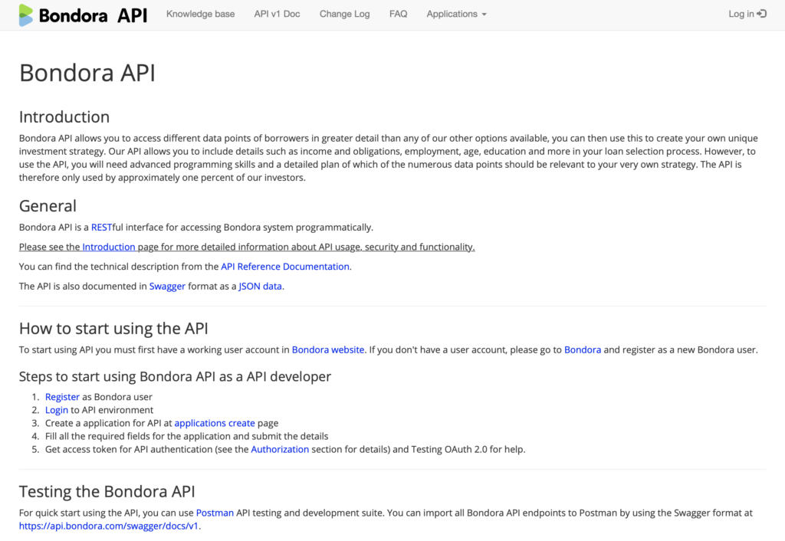The image size is (785, 541).
Task: Click the 'Steps to start using Bondora API' heading
Action: (x=176, y=376)
